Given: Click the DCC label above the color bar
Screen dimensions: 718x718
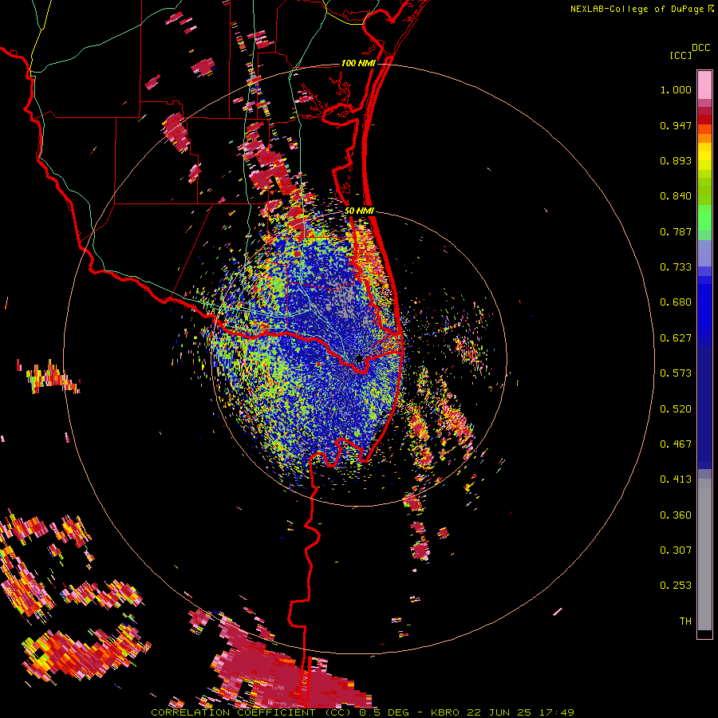Looking at the screenshot, I should point(700,48).
